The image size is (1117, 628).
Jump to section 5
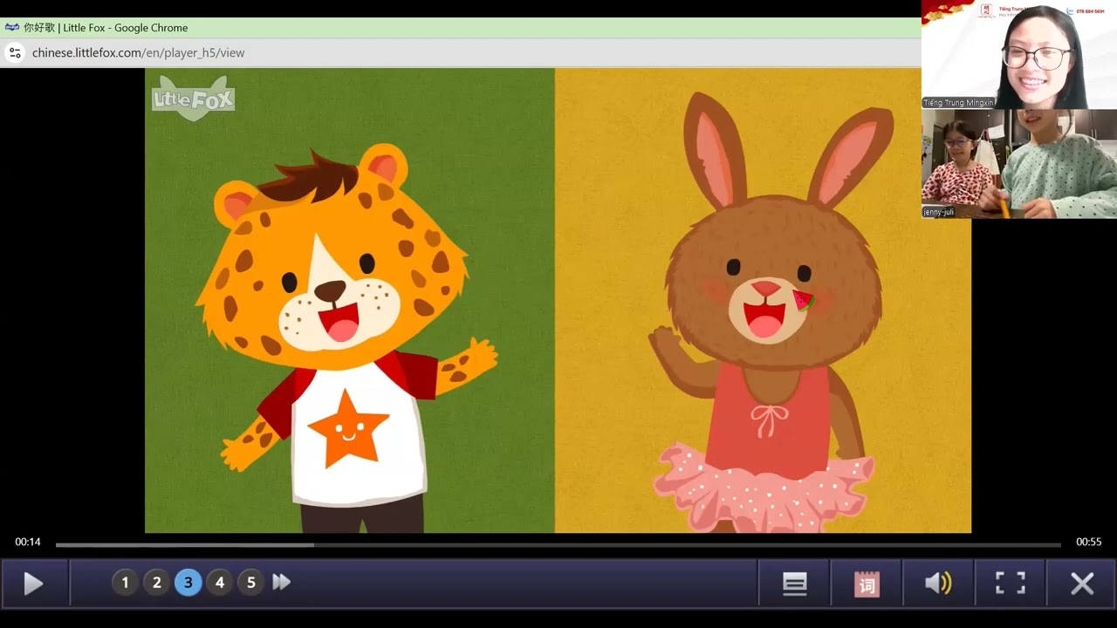(250, 583)
